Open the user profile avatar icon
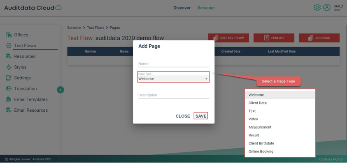This screenshot has height=163, width=347. [327, 8]
